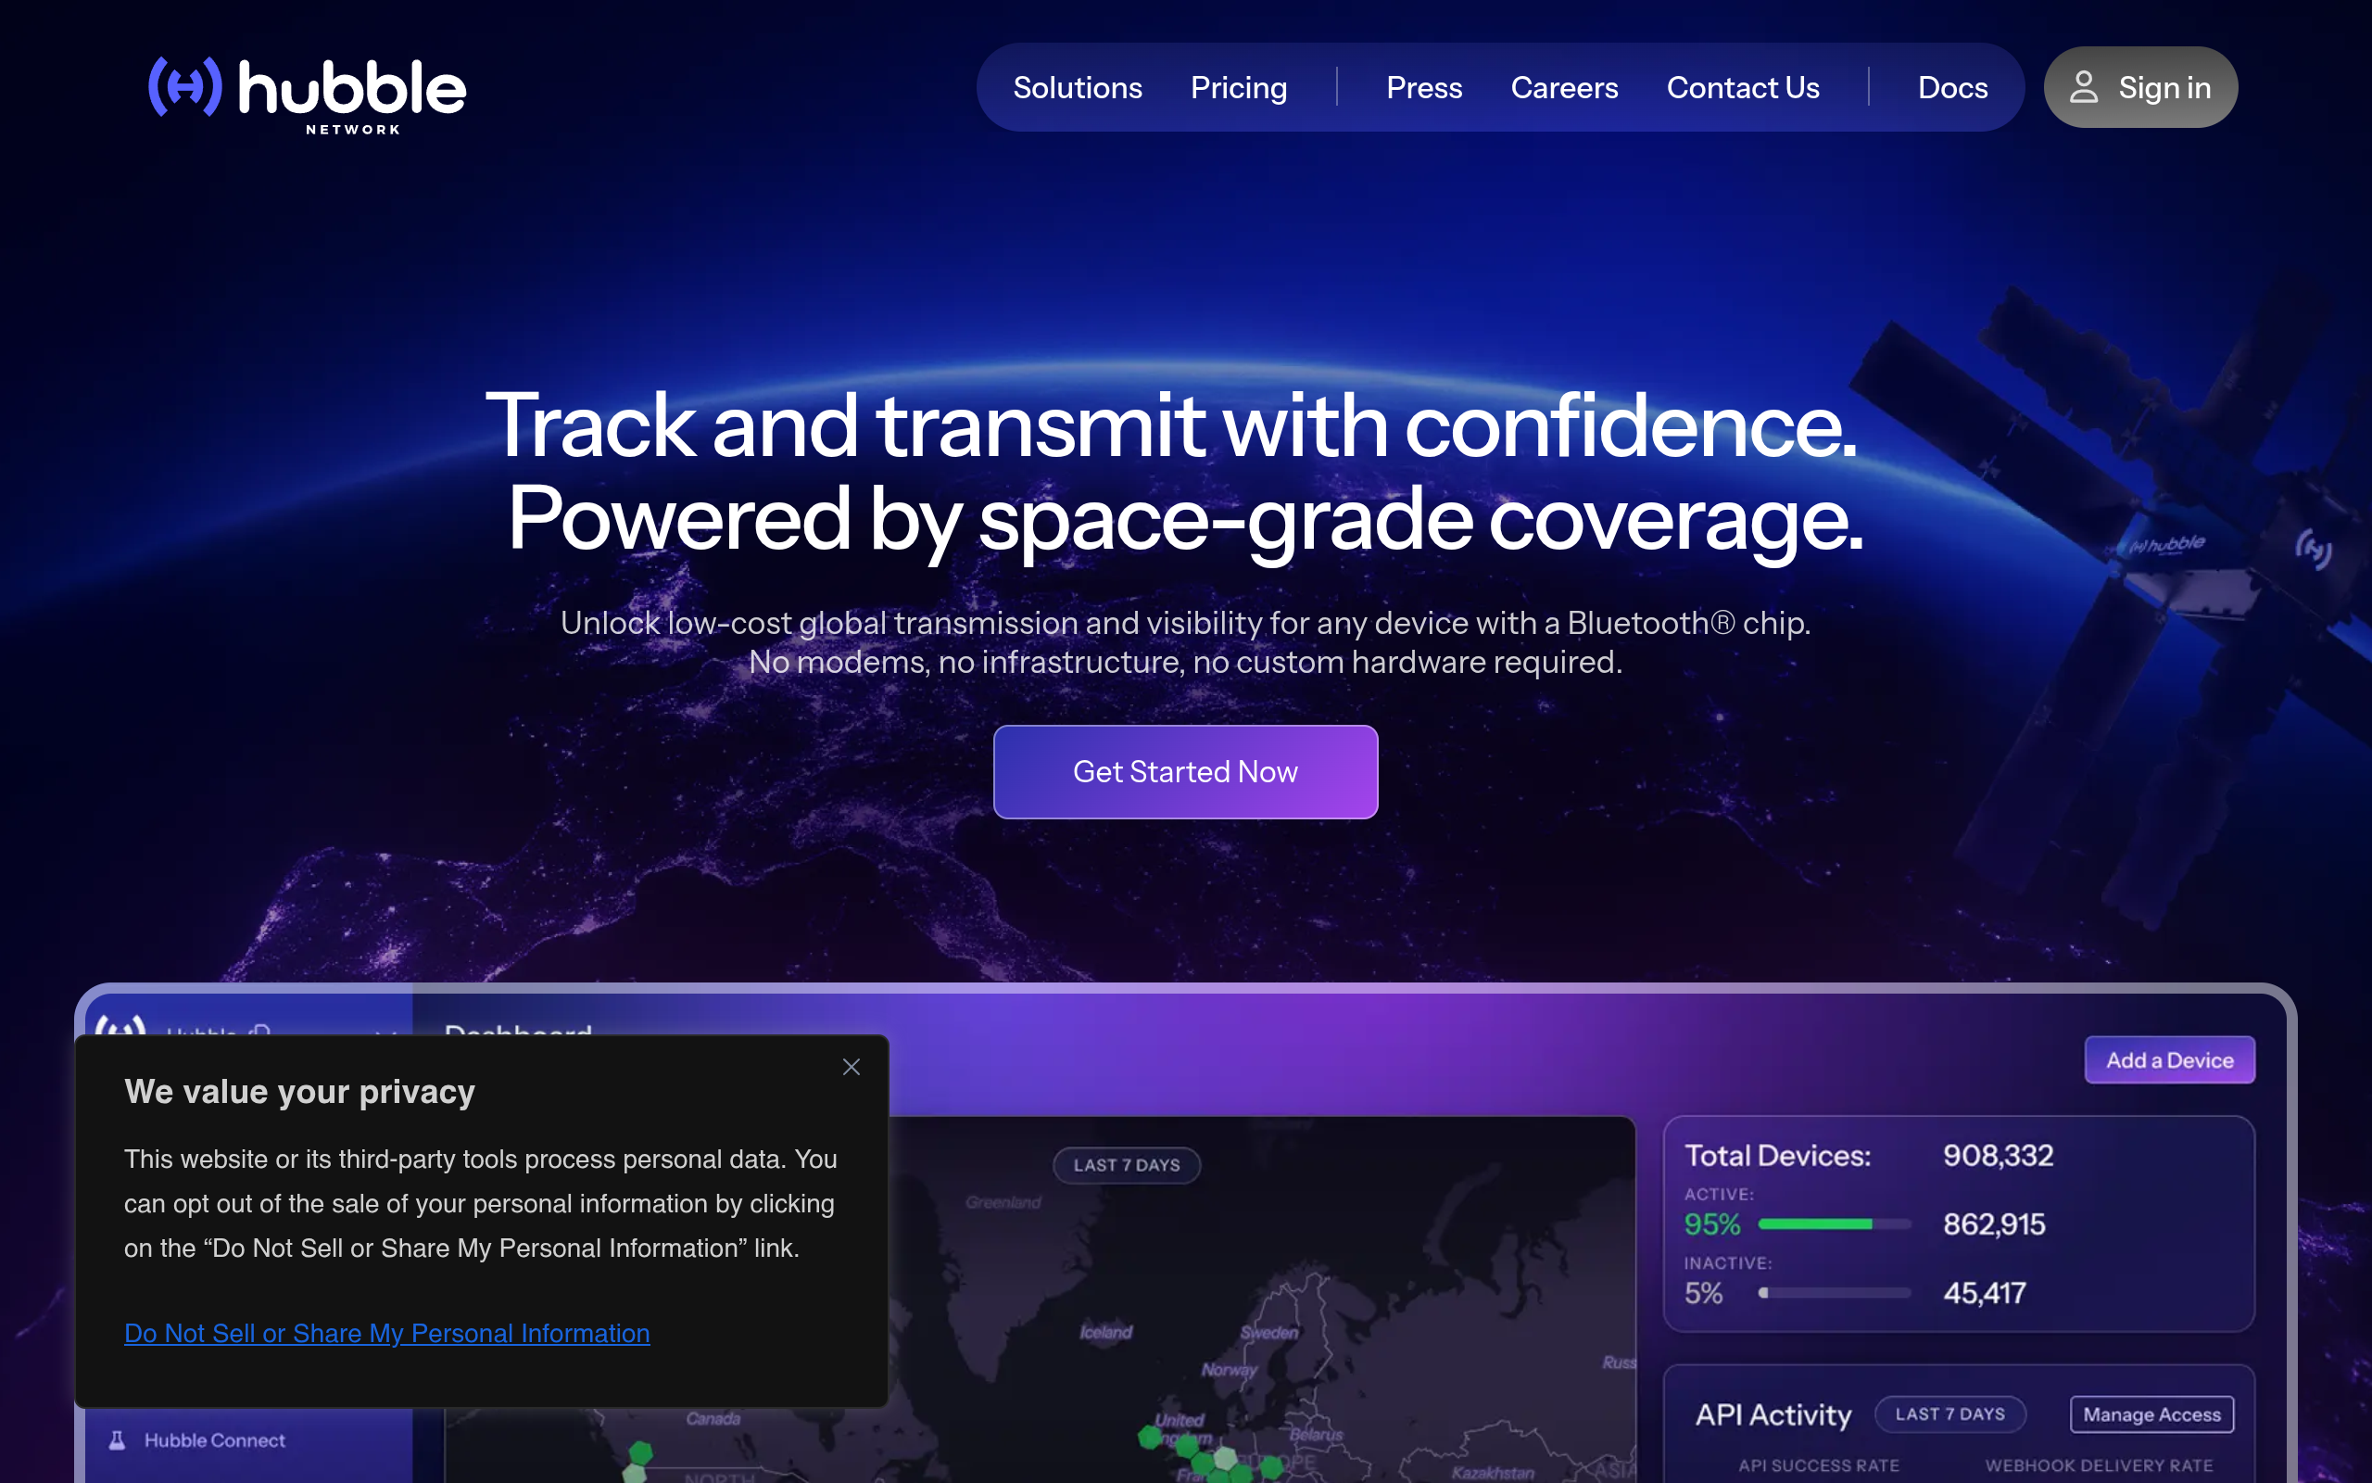The image size is (2372, 1483).
Task: Click the API SUCCESS RATE label
Action: pos(1819,1465)
